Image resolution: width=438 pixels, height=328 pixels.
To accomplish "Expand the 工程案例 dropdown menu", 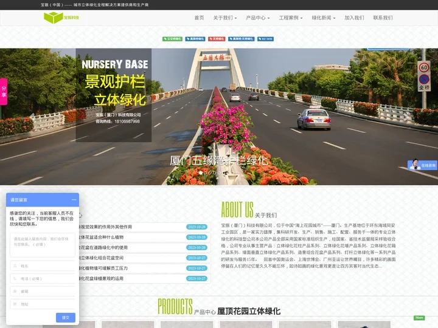I will pyautogui.click(x=291, y=18).
